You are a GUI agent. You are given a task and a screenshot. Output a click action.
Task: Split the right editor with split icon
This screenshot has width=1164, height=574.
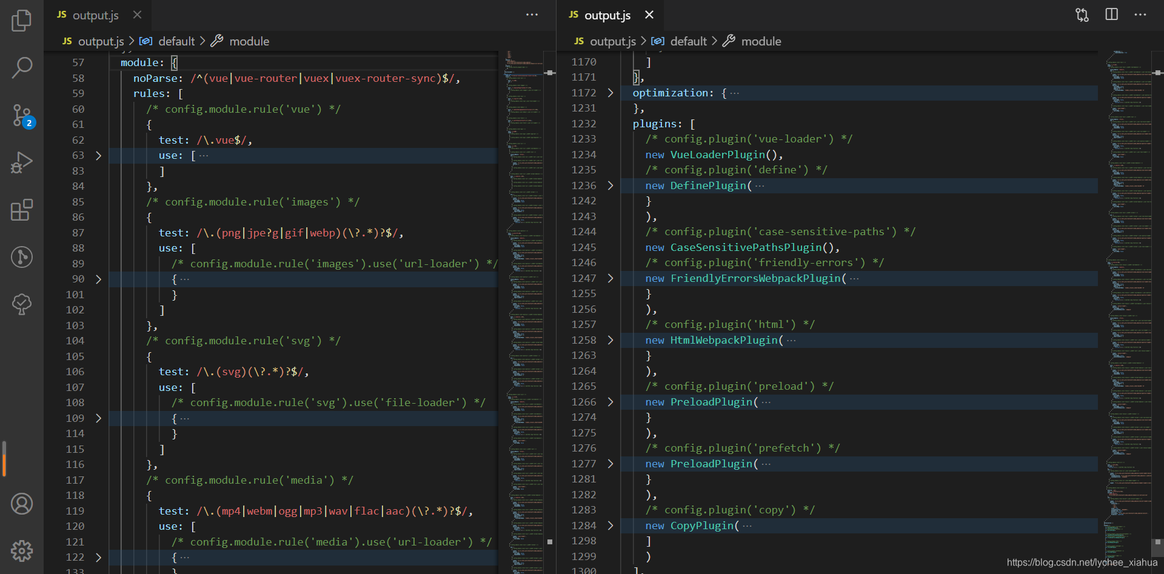tap(1111, 15)
